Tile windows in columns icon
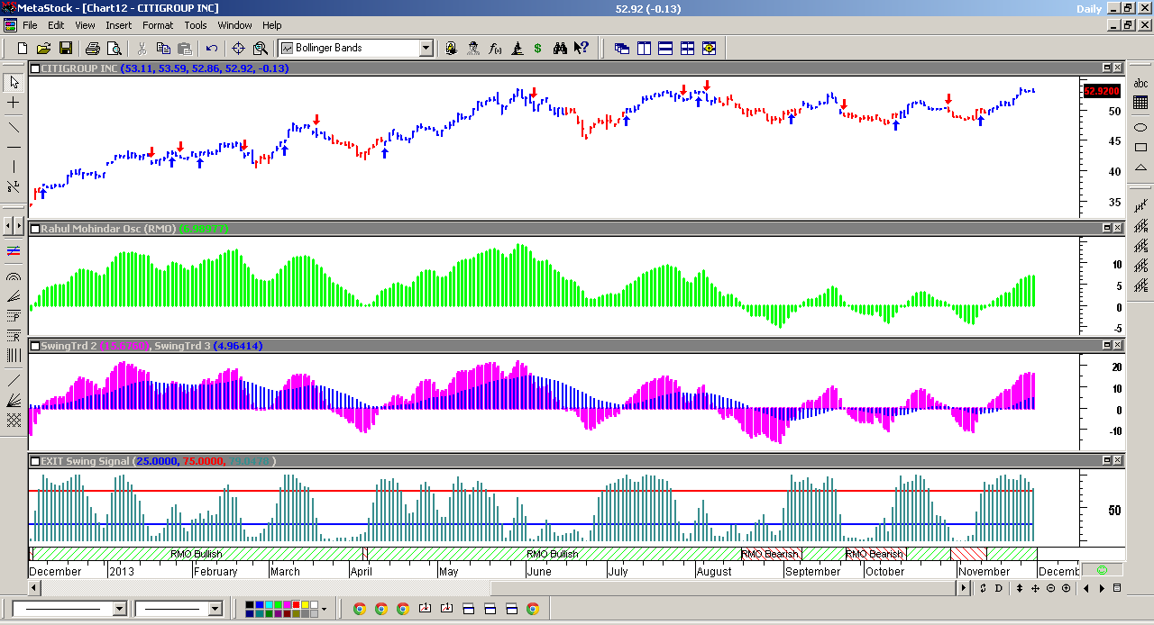This screenshot has height=625, width=1154. click(x=644, y=48)
